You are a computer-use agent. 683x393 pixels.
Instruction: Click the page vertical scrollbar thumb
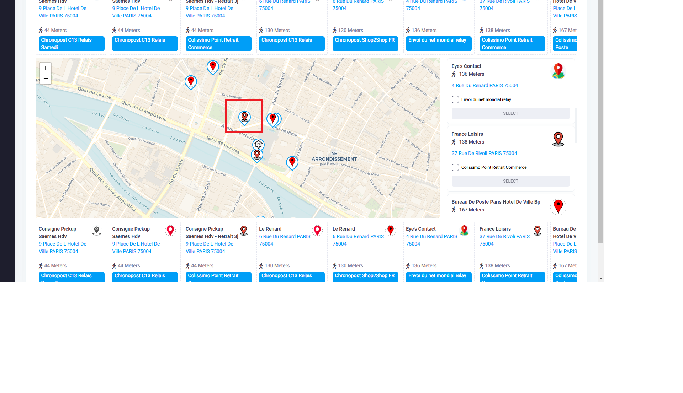coord(600,121)
